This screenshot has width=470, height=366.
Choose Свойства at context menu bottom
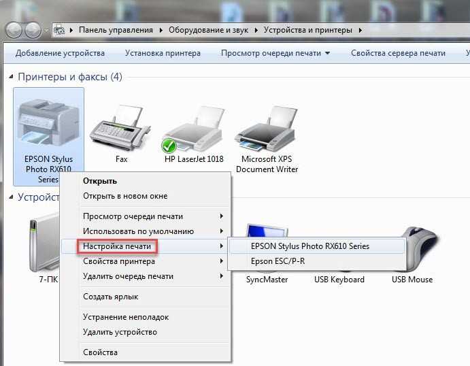(x=146, y=352)
